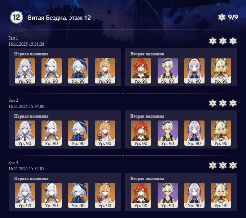This screenshot has width=246, height=218.
Task: Click blue-hat character portrait in Зал 1 first half
Action: pos(78,71)
